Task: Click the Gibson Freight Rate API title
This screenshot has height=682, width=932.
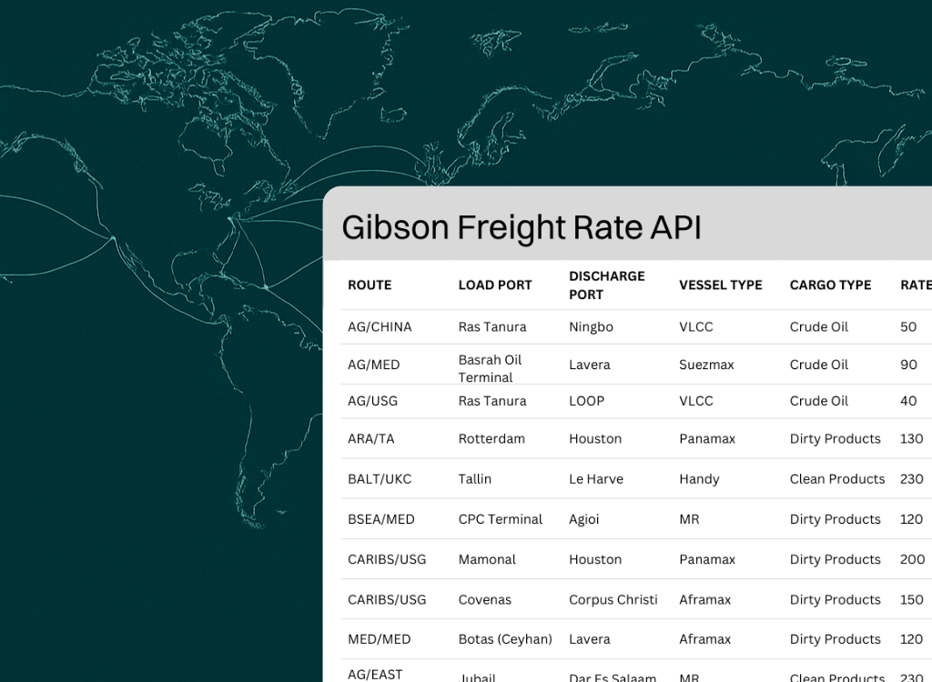Action: (x=522, y=227)
